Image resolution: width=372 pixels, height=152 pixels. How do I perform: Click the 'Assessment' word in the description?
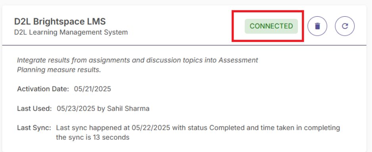click(238, 60)
